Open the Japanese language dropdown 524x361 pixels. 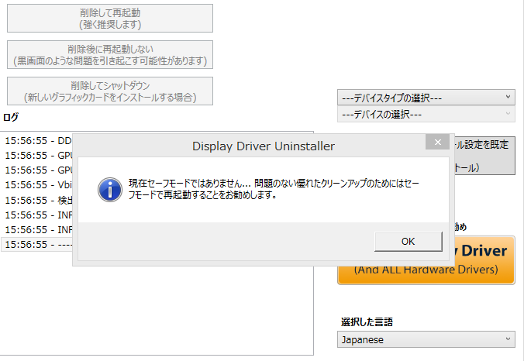pyautogui.click(x=426, y=339)
